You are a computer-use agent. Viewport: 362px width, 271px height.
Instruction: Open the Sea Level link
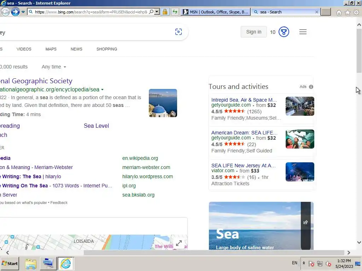tap(96, 126)
